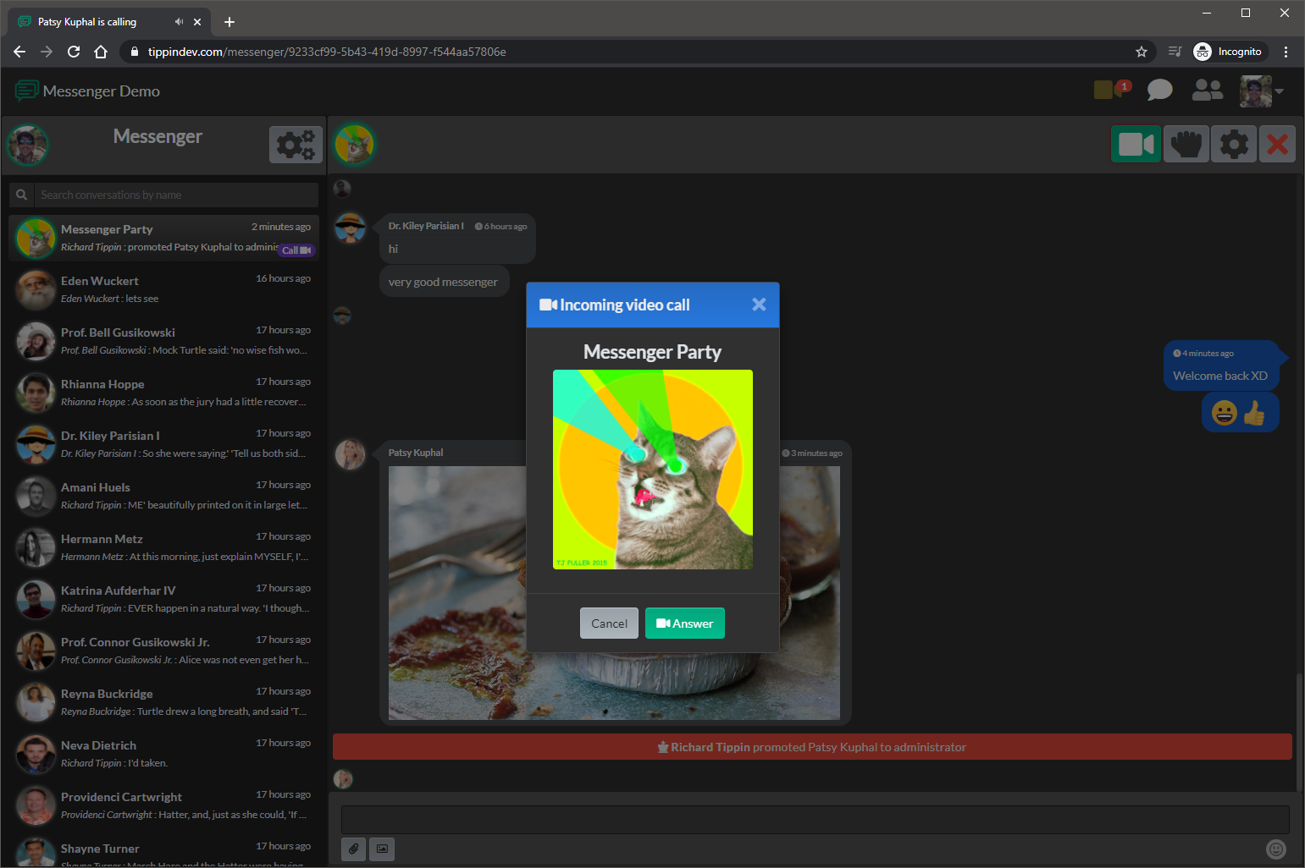The image size is (1305, 868).
Task: Open group settings gear in chat header
Action: (1233, 145)
